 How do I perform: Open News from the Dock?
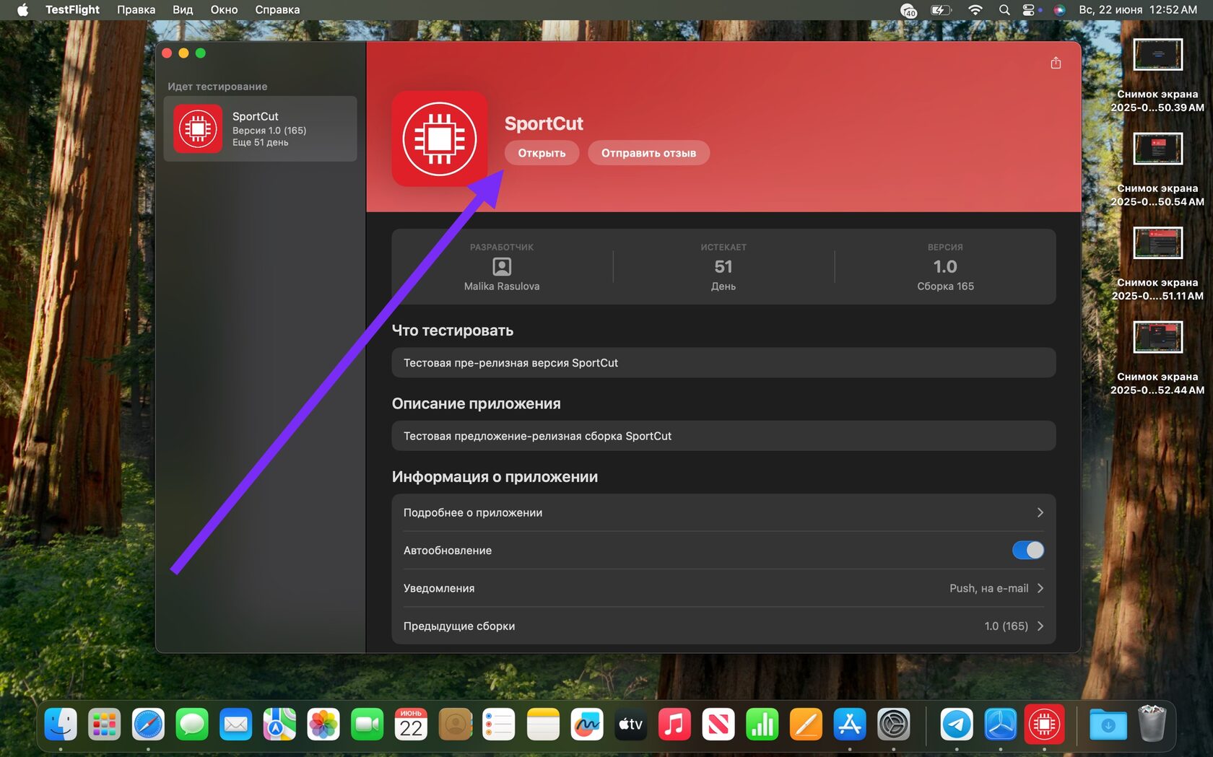718,724
